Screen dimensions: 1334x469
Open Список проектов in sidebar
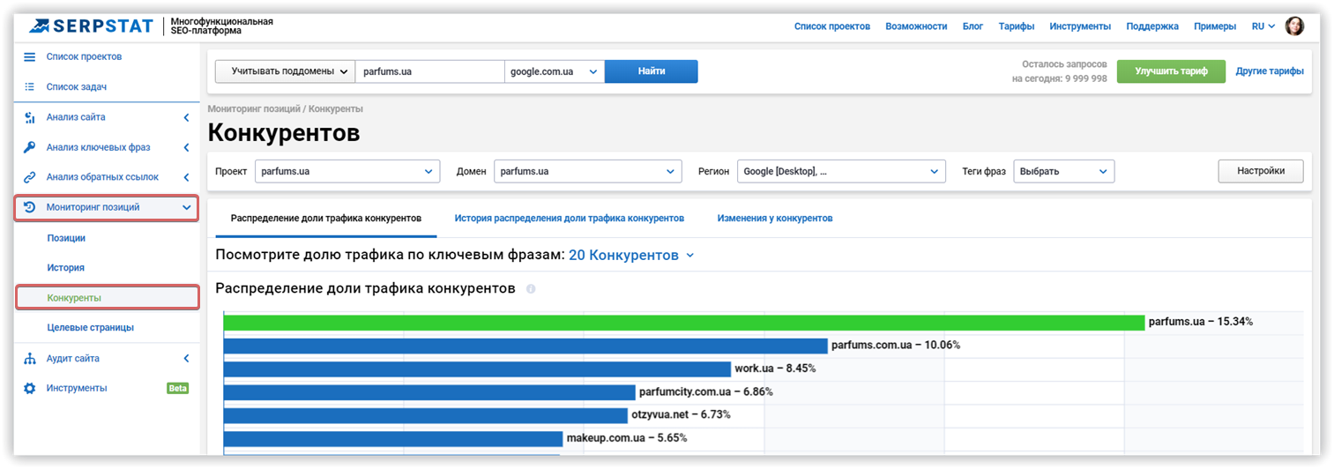[x=84, y=56]
